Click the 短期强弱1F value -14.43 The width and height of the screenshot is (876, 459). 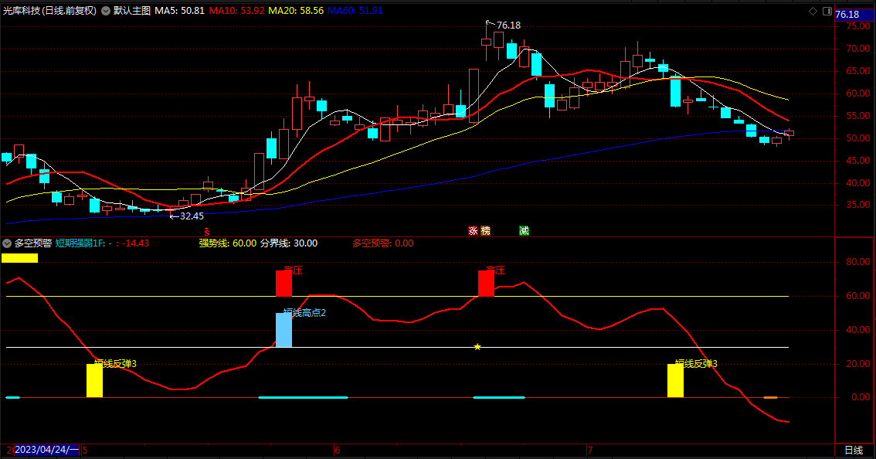(136, 243)
